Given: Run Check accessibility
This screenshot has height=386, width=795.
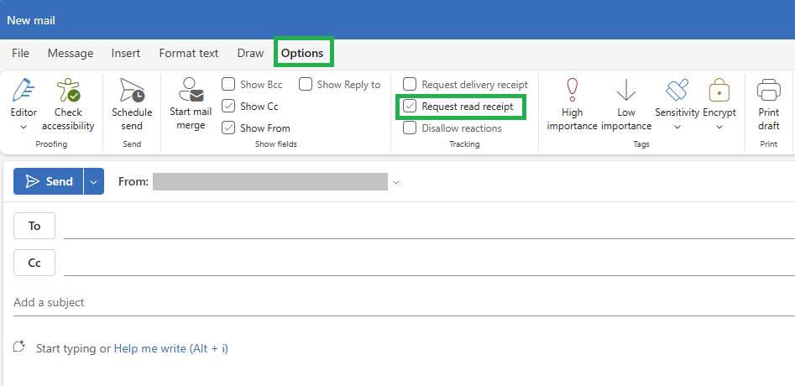Looking at the screenshot, I should point(68,104).
